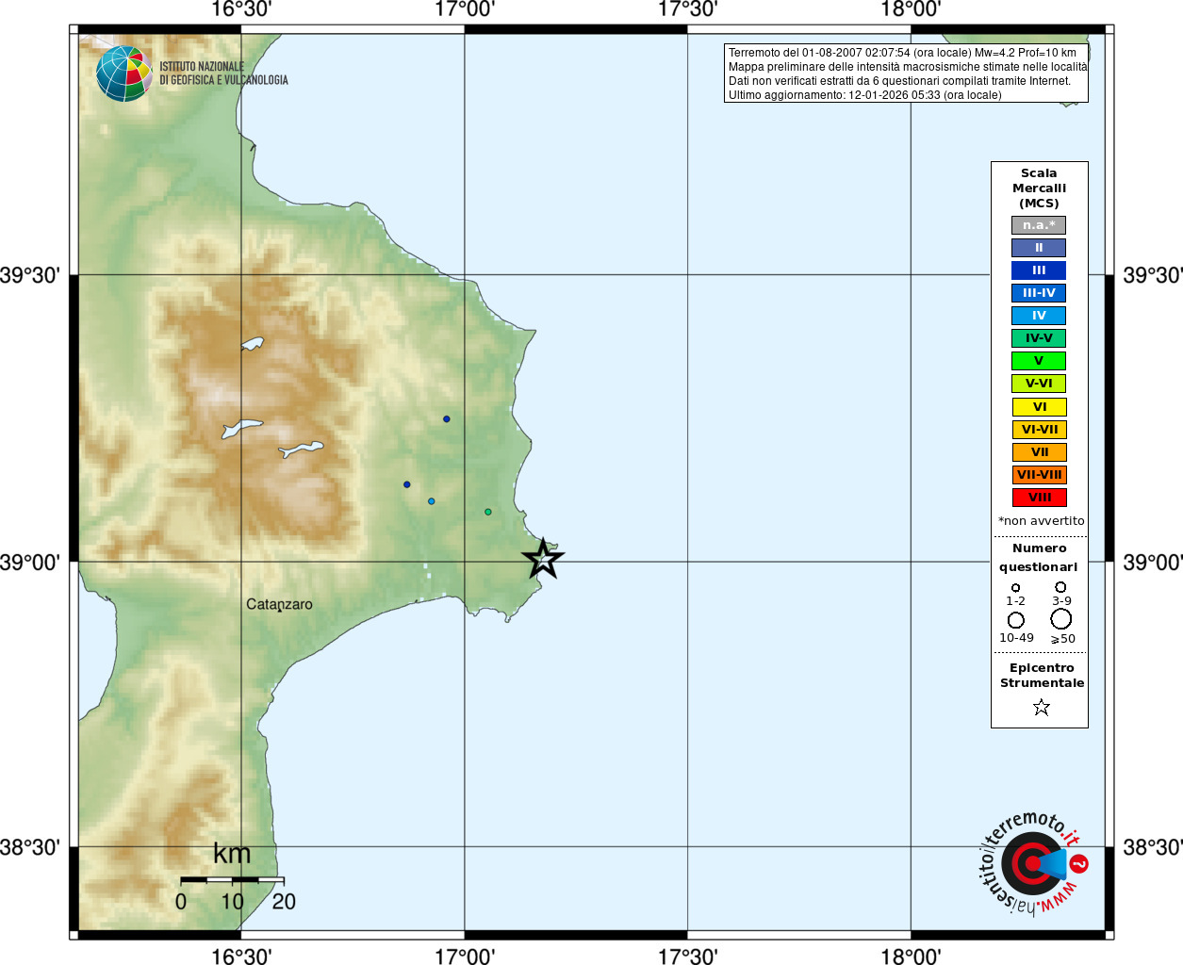Click the red VIII intensity legend swatch
The image size is (1183, 965).
click(1040, 498)
